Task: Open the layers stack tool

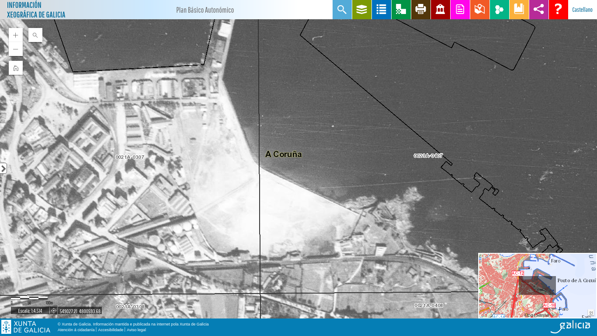Action: [362, 10]
